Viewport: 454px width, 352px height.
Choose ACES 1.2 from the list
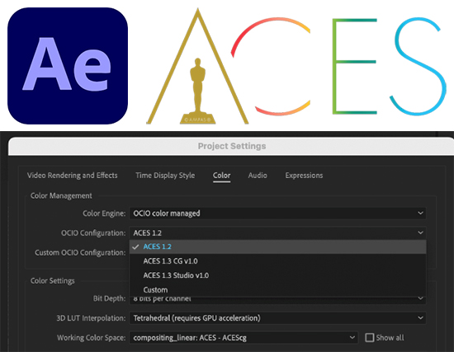[277, 246]
